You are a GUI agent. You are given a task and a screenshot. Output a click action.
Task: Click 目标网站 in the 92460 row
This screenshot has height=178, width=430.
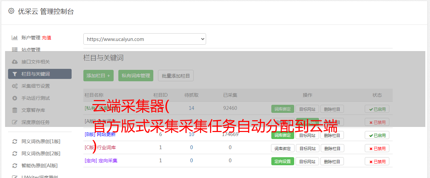(307, 109)
